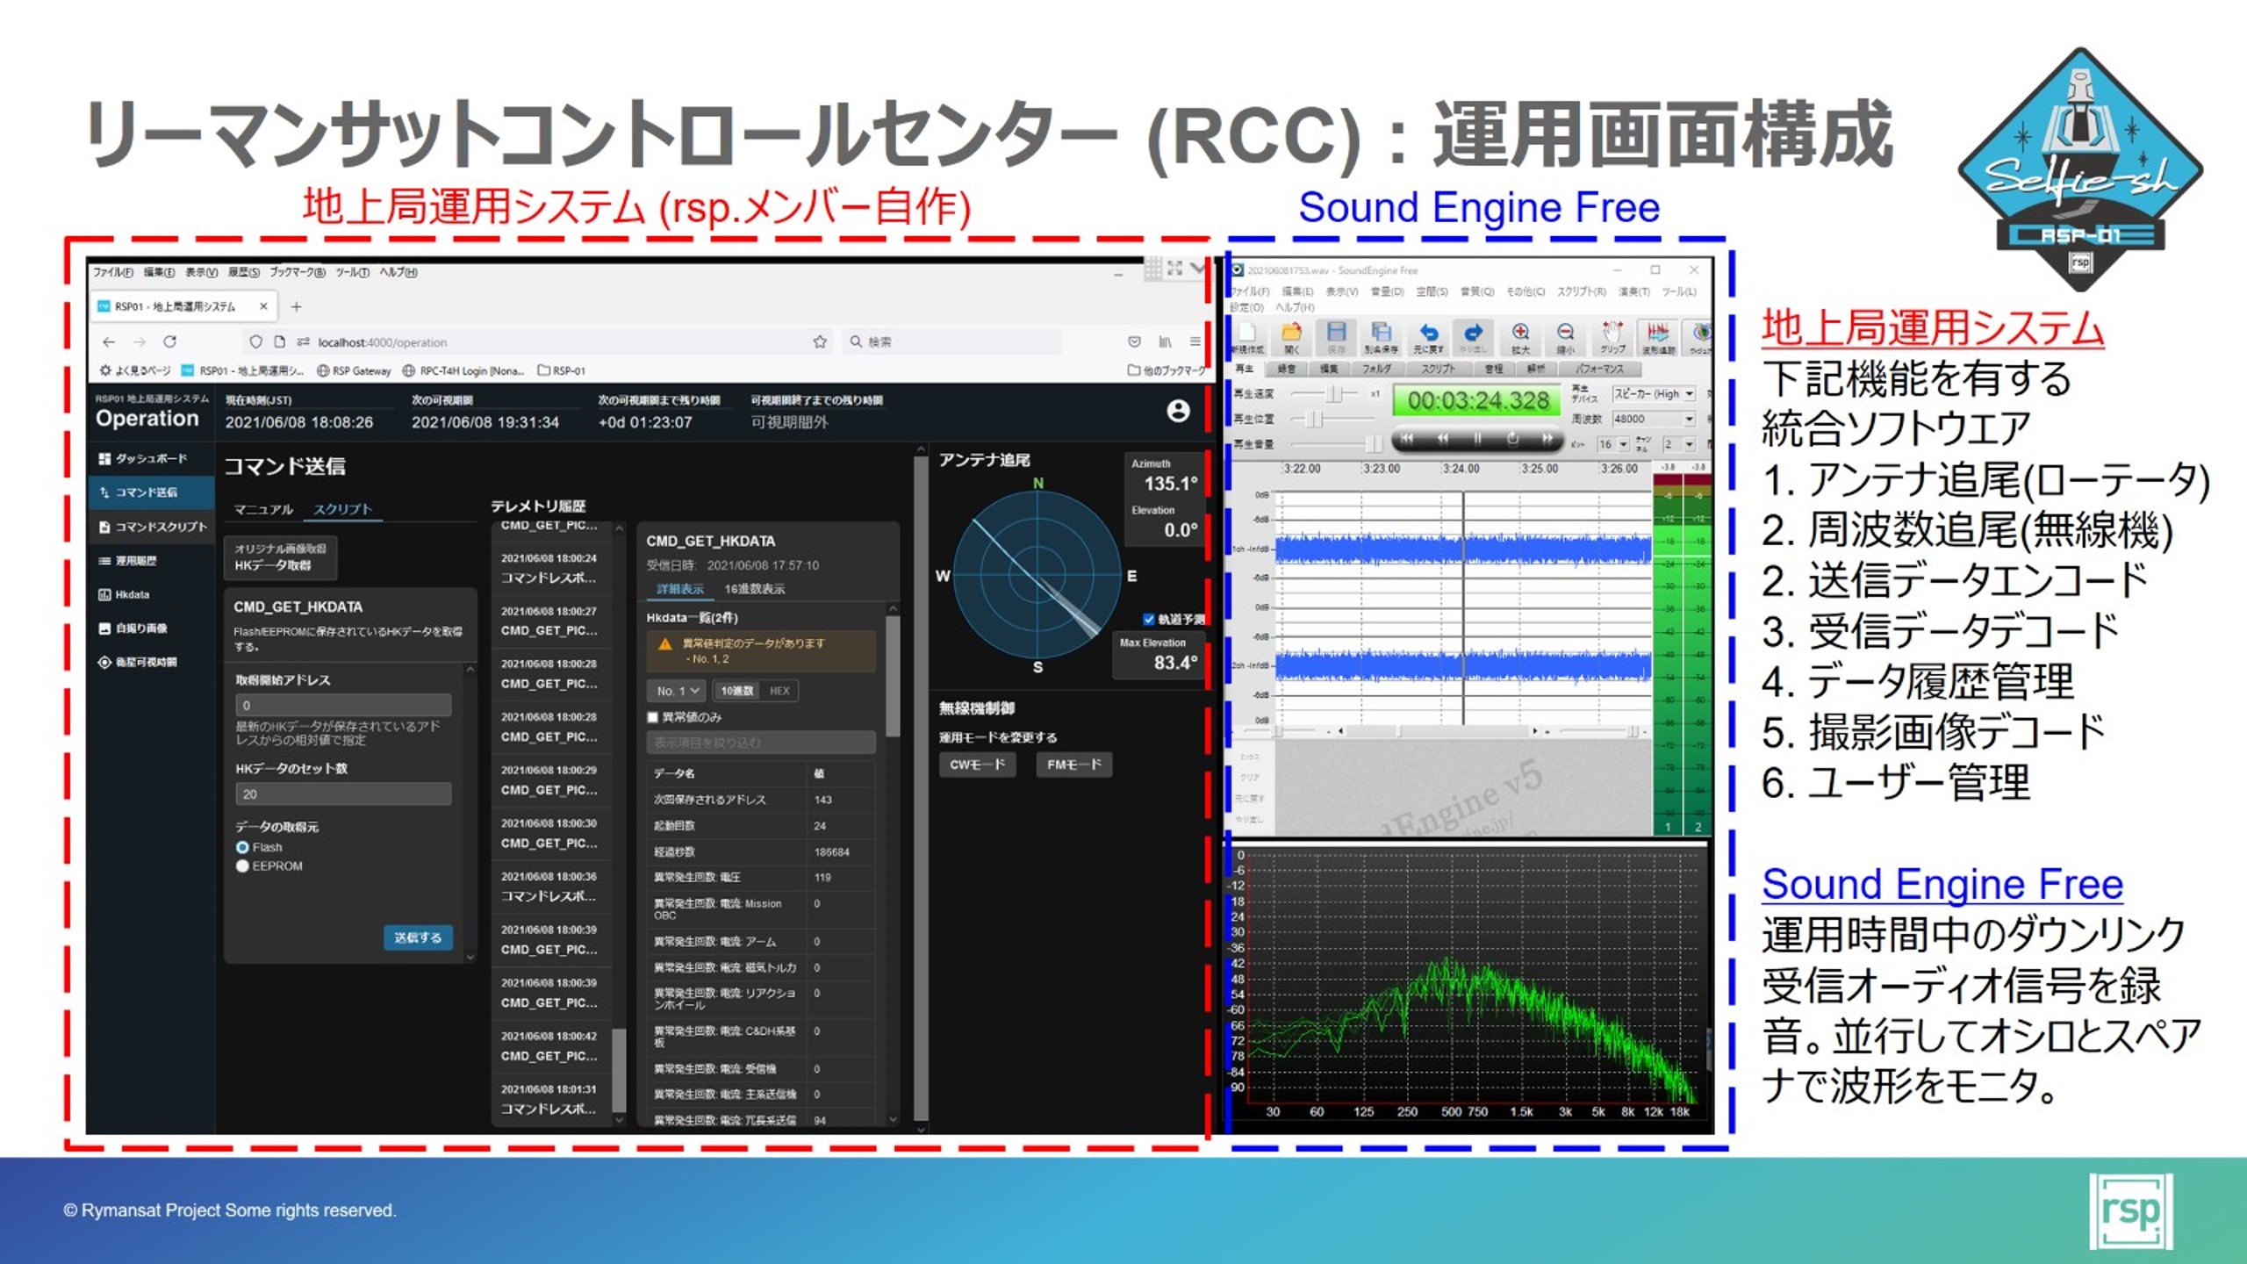
Task: Click the 表示項目を絞り込む filter field
Action: coord(761,743)
